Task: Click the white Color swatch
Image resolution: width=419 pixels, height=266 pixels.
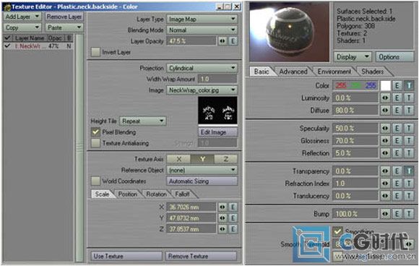Action: coord(385,85)
